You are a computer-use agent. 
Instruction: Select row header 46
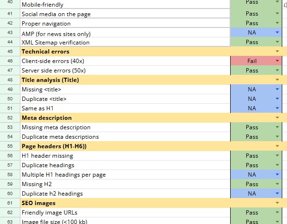click(x=10, y=61)
